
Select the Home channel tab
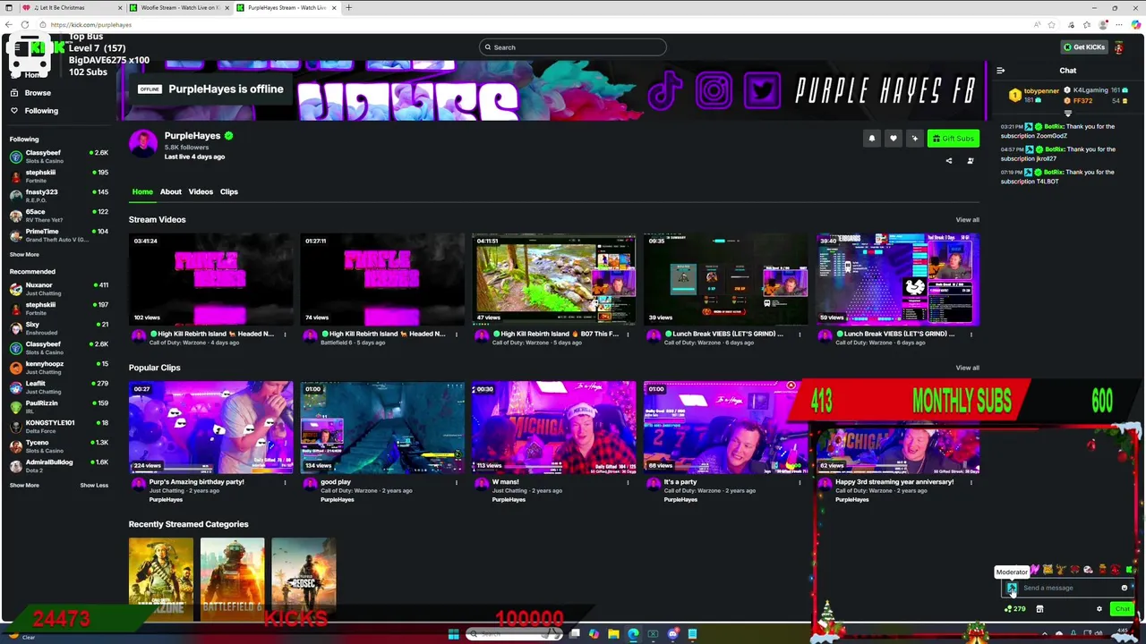142,191
